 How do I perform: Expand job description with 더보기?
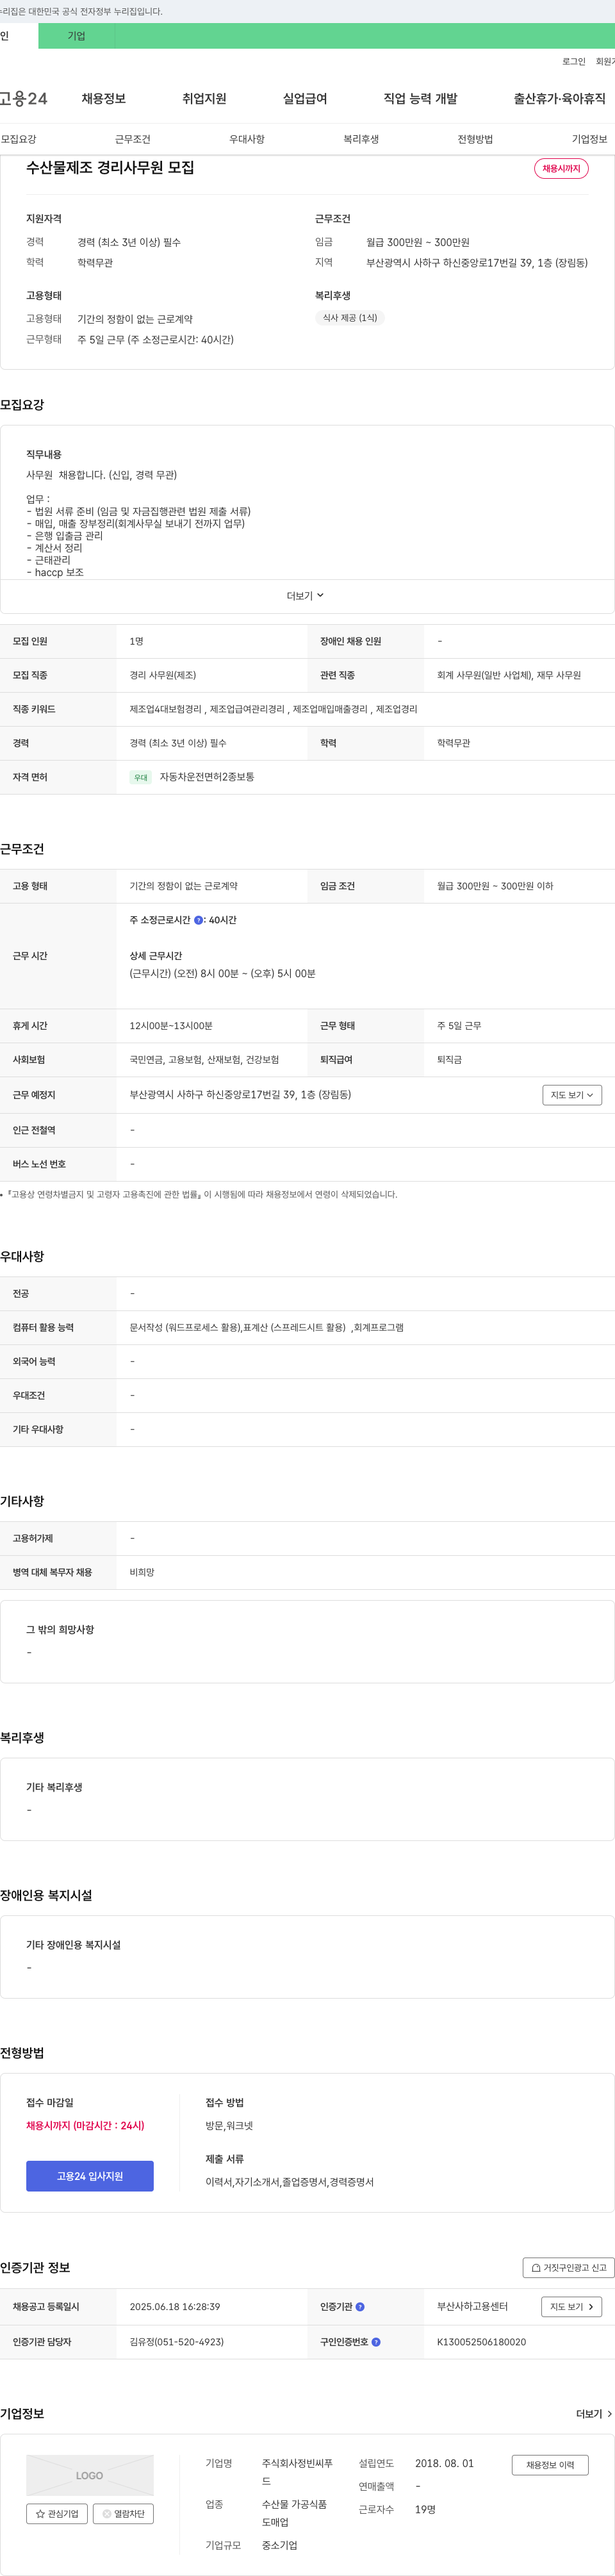point(306,596)
